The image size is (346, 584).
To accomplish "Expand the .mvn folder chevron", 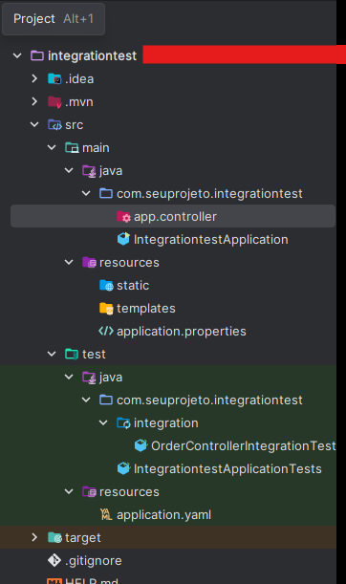I will point(34,101).
